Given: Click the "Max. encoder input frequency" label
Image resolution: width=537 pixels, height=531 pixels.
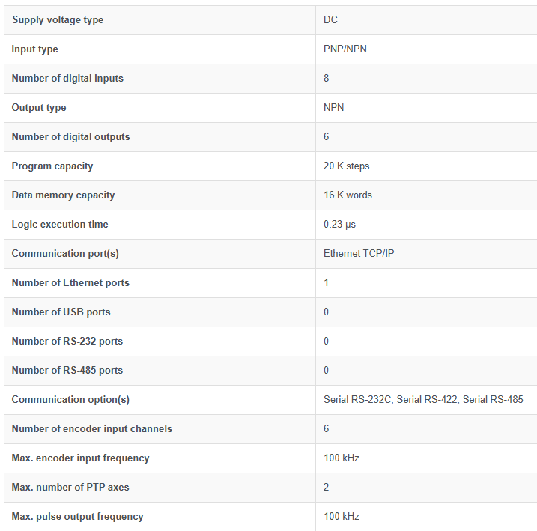Looking at the screenshot, I should pos(80,458).
